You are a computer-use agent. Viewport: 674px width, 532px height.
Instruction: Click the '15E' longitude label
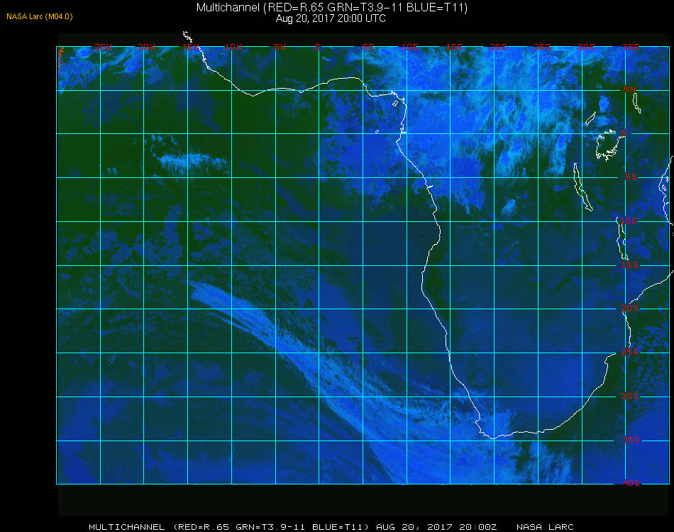point(454,47)
